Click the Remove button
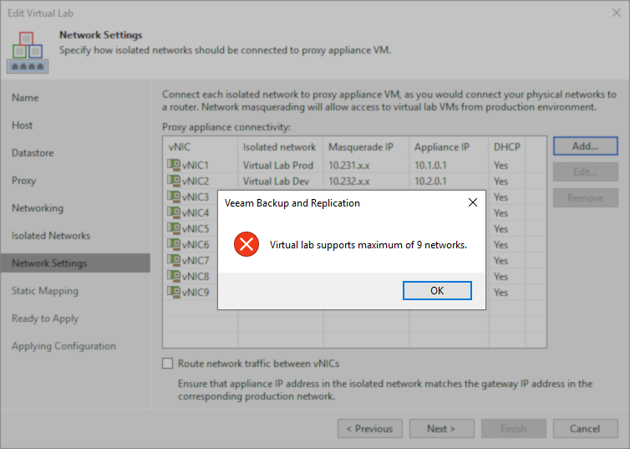630x449 pixels. (586, 198)
